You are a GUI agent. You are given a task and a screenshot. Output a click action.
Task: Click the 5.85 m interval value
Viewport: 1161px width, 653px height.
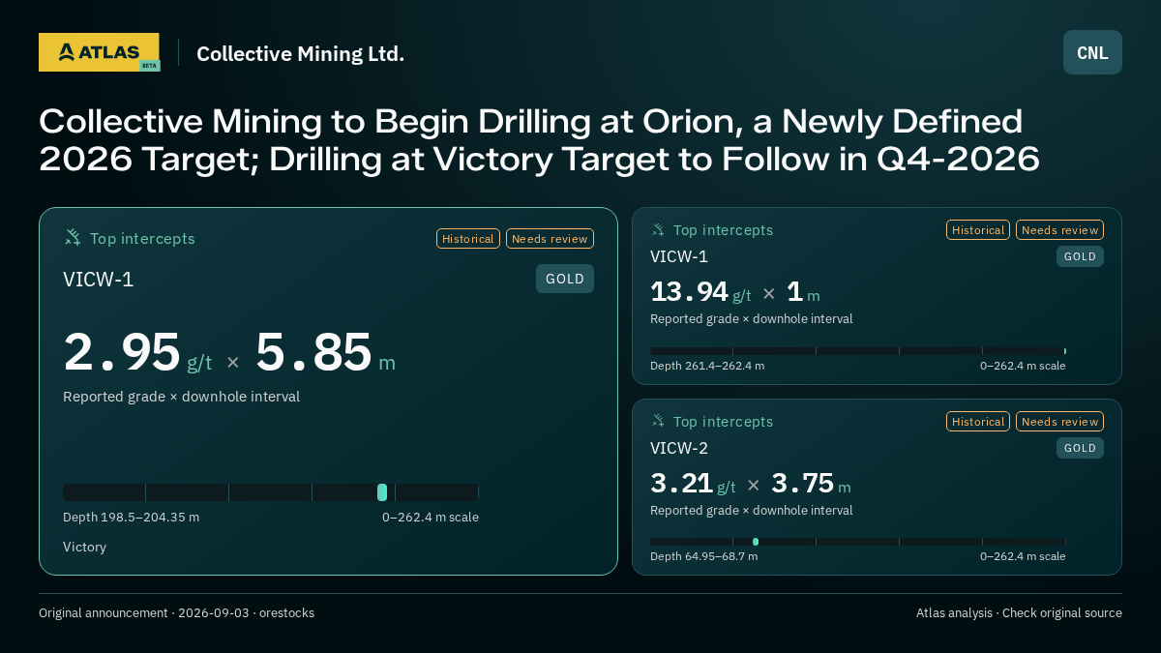click(325, 352)
